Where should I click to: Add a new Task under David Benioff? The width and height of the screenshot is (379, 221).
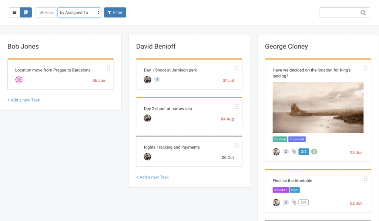tap(152, 177)
